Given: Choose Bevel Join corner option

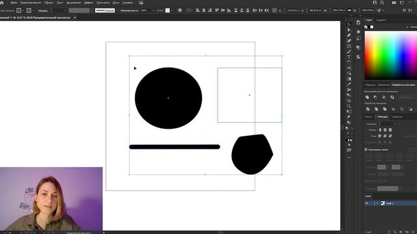Looking at the screenshot, I should 390,136.
